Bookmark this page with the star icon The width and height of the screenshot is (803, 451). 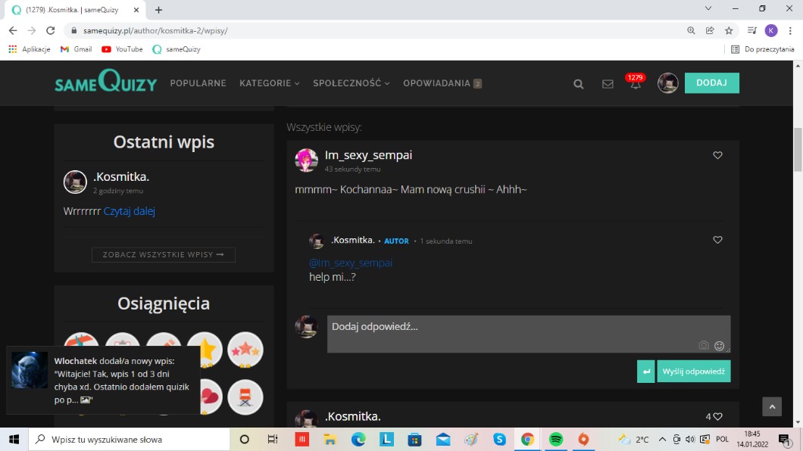[729, 30]
